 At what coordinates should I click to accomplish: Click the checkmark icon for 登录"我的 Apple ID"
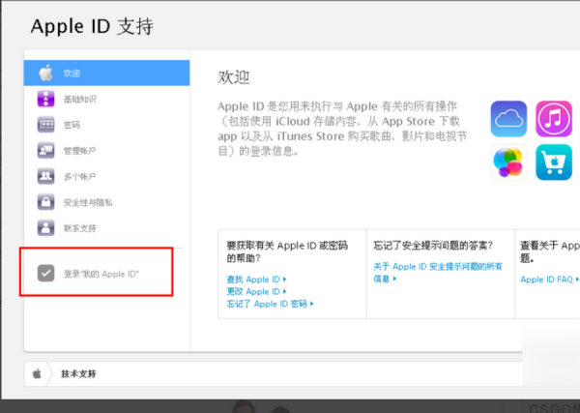tap(45, 274)
